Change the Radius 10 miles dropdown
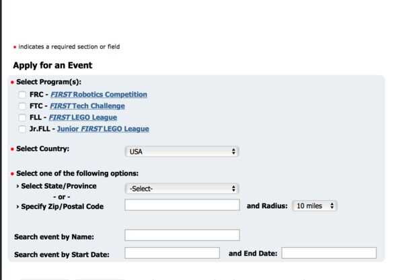417x280 pixels. tap(315, 205)
